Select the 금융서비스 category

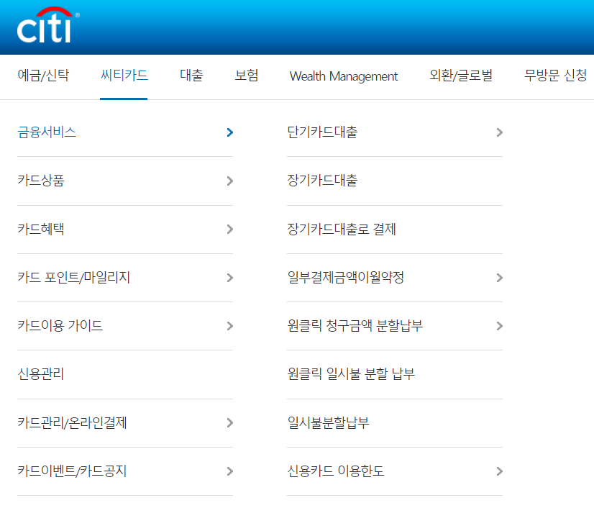(x=47, y=132)
